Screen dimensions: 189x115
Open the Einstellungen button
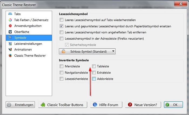point(20,105)
